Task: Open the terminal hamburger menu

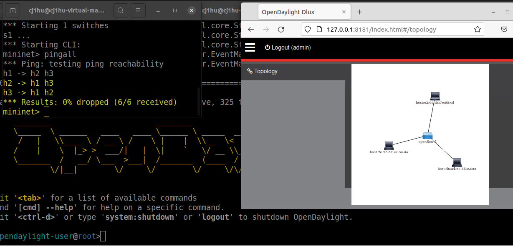Action: pos(138,10)
